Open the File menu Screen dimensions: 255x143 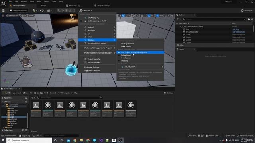[x=10, y=2]
